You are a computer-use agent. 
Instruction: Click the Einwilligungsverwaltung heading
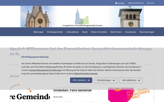point(35,57)
